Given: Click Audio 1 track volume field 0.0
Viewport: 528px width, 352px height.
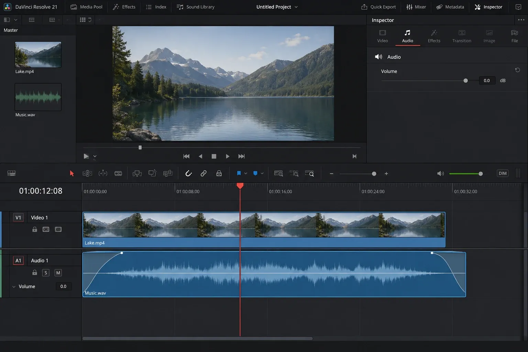Looking at the screenshot, I should pyautogui.click(x=64, y=286).
